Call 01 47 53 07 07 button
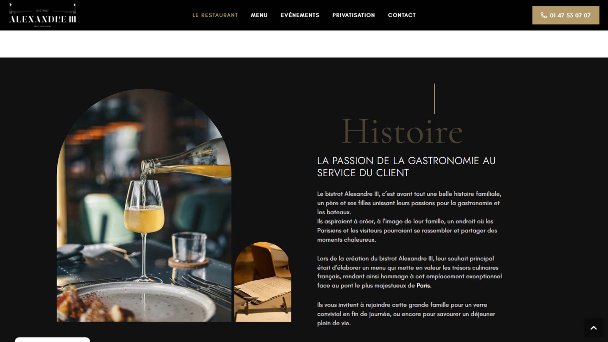Image resolution: width=608 pixels, height=342 pixels. coord(566,15)
